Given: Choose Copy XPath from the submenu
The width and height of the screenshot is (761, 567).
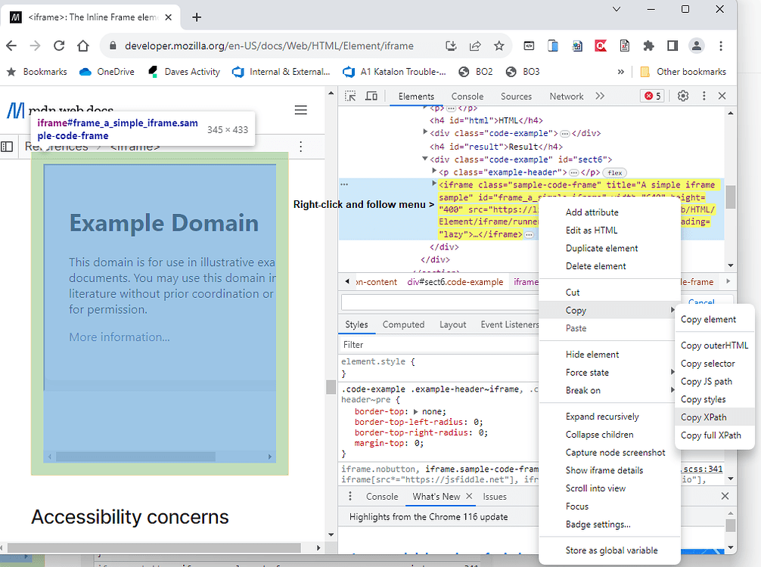Looking at the screenshot, I should click(704, 417).
